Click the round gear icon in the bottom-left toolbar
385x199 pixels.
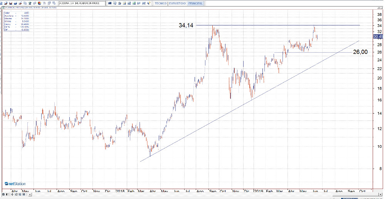pyautogui.click(x=3, y=194)
